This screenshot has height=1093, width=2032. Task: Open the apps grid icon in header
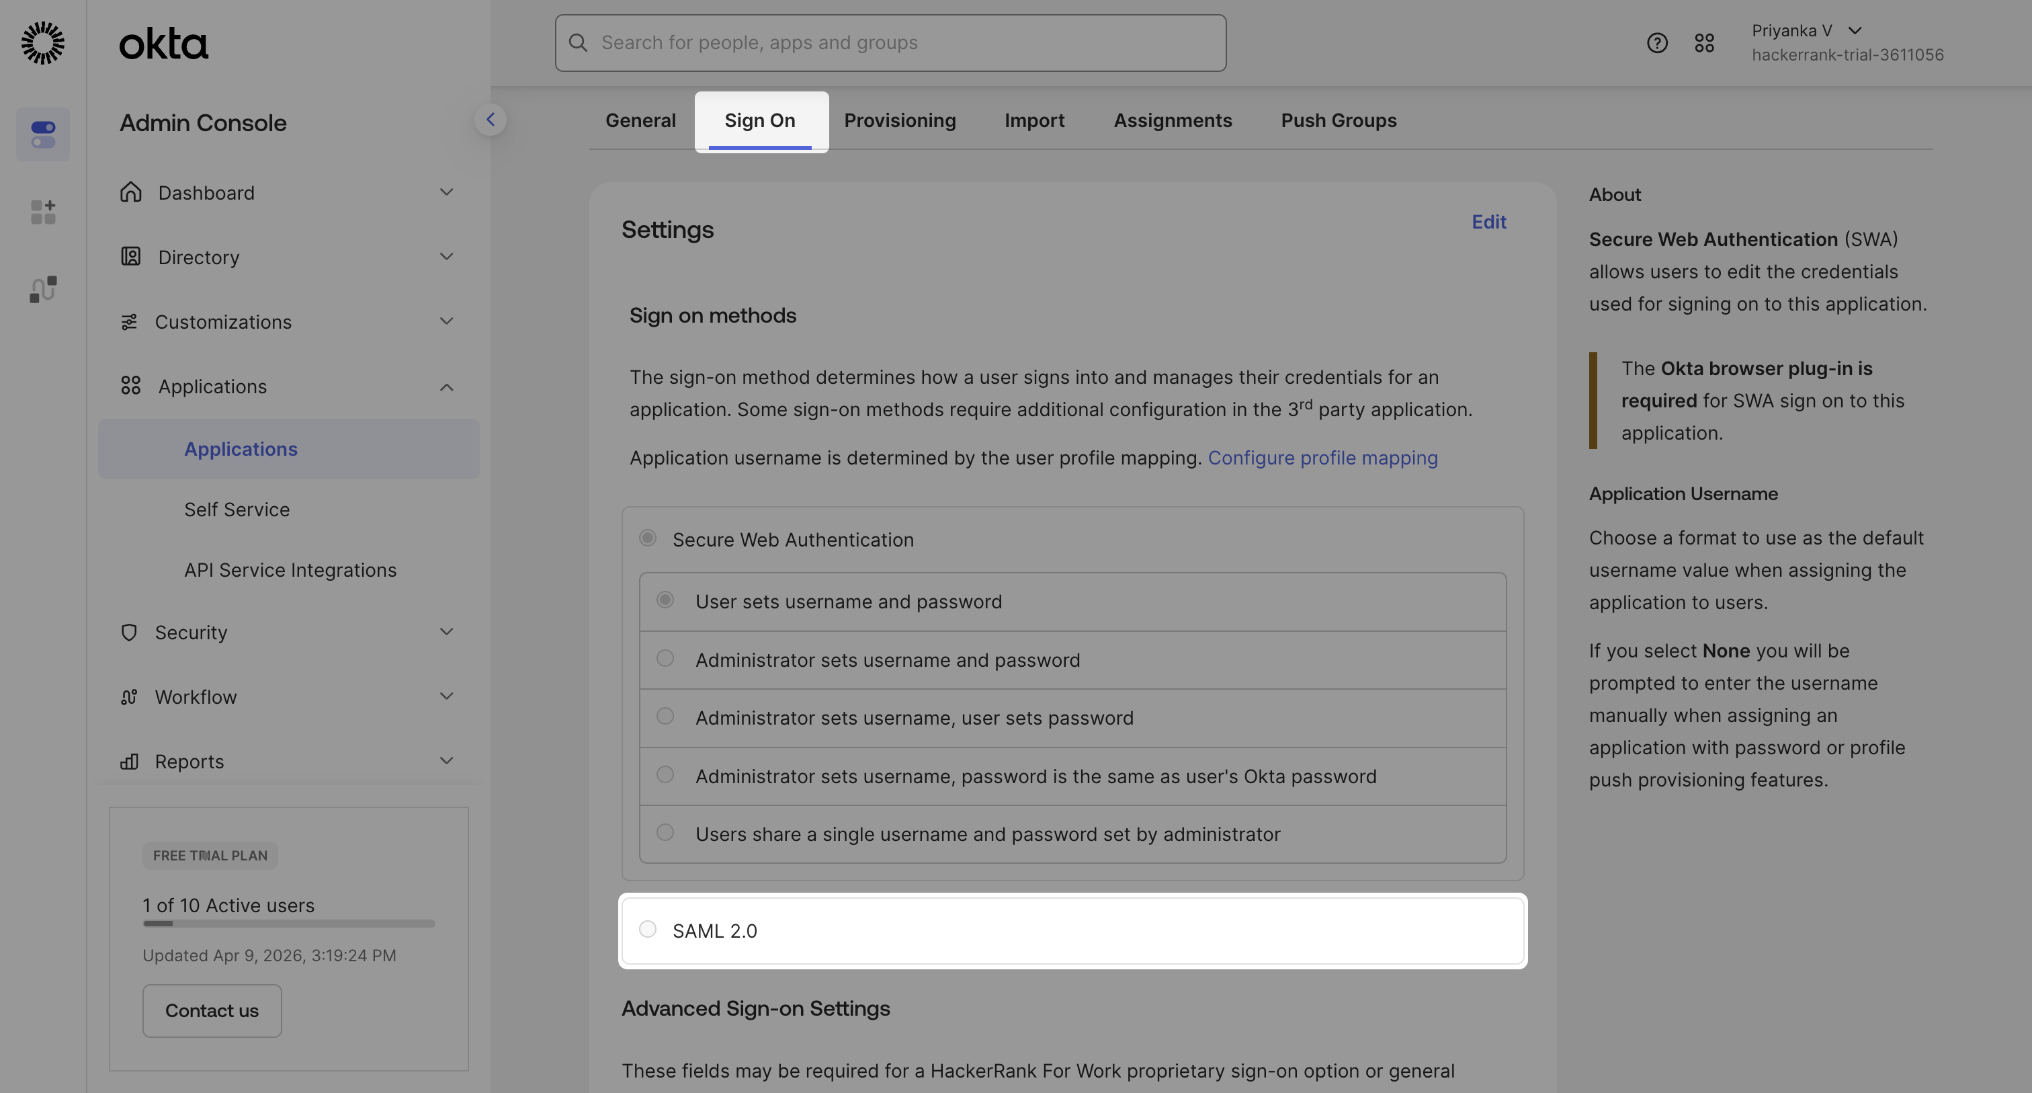click(1704, 42)
